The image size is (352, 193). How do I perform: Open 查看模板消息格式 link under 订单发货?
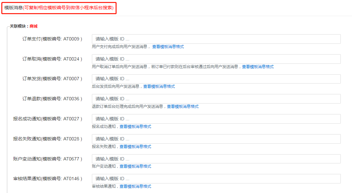tap(159, 86)
